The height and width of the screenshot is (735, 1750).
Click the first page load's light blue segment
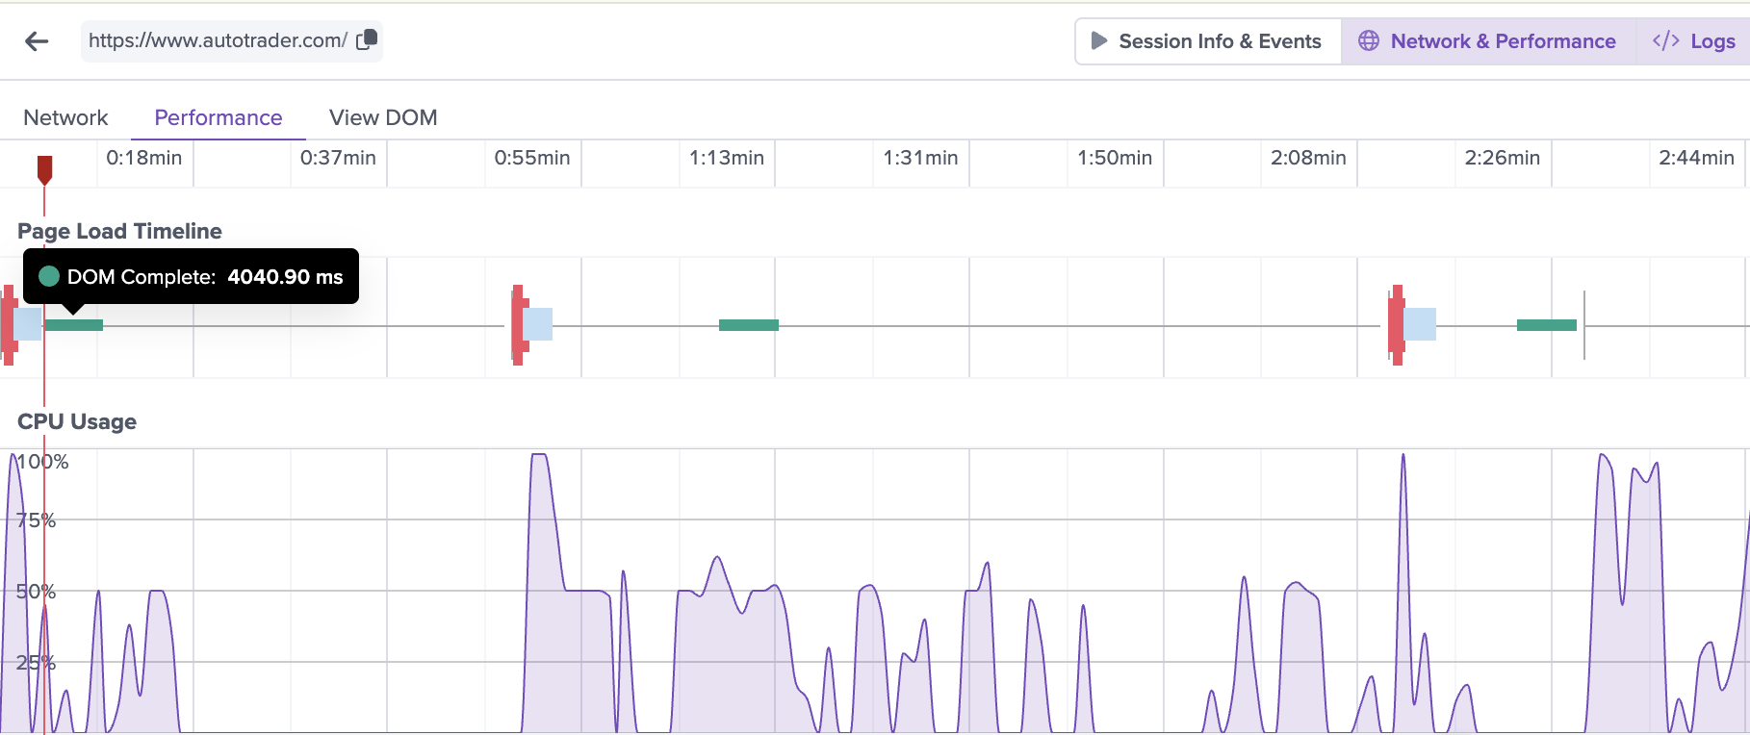coord(28,324)
